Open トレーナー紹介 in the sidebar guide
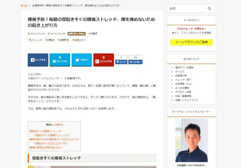241x168 pixels. (183, 80)
